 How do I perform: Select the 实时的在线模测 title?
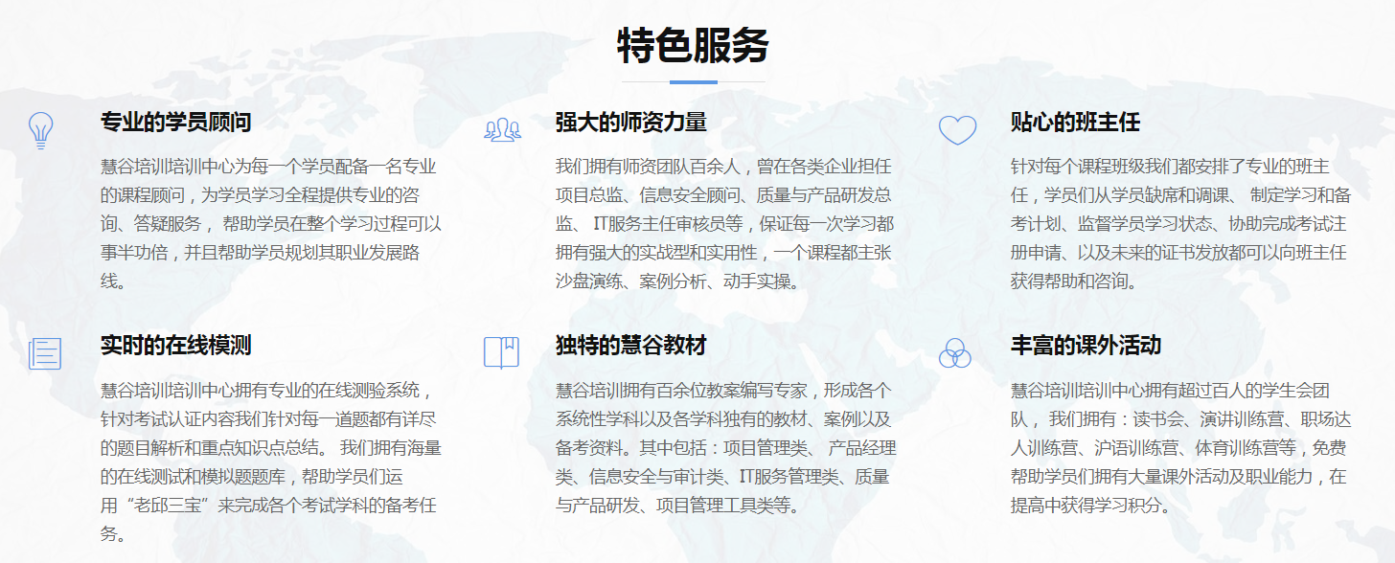click(176, 346)
